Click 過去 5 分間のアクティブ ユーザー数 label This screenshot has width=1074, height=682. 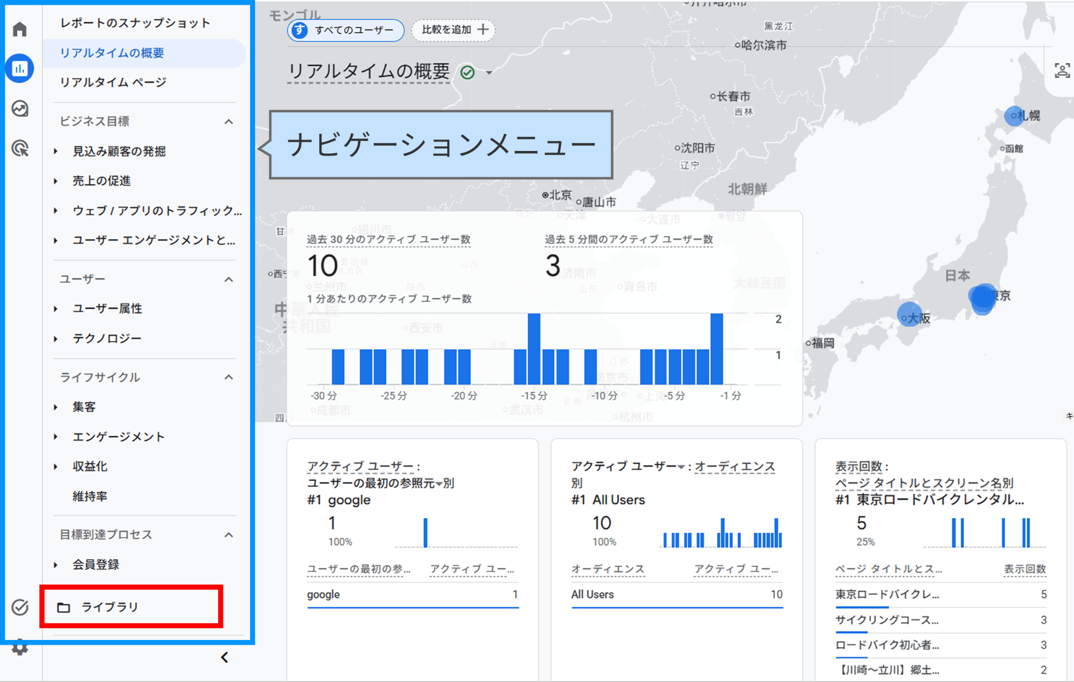click(629, 239)
